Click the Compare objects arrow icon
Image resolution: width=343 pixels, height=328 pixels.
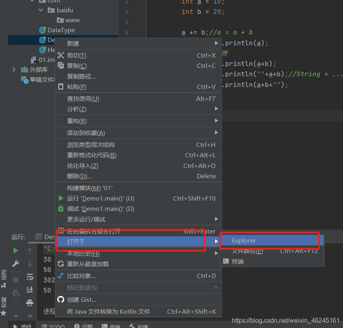point(61,276)
